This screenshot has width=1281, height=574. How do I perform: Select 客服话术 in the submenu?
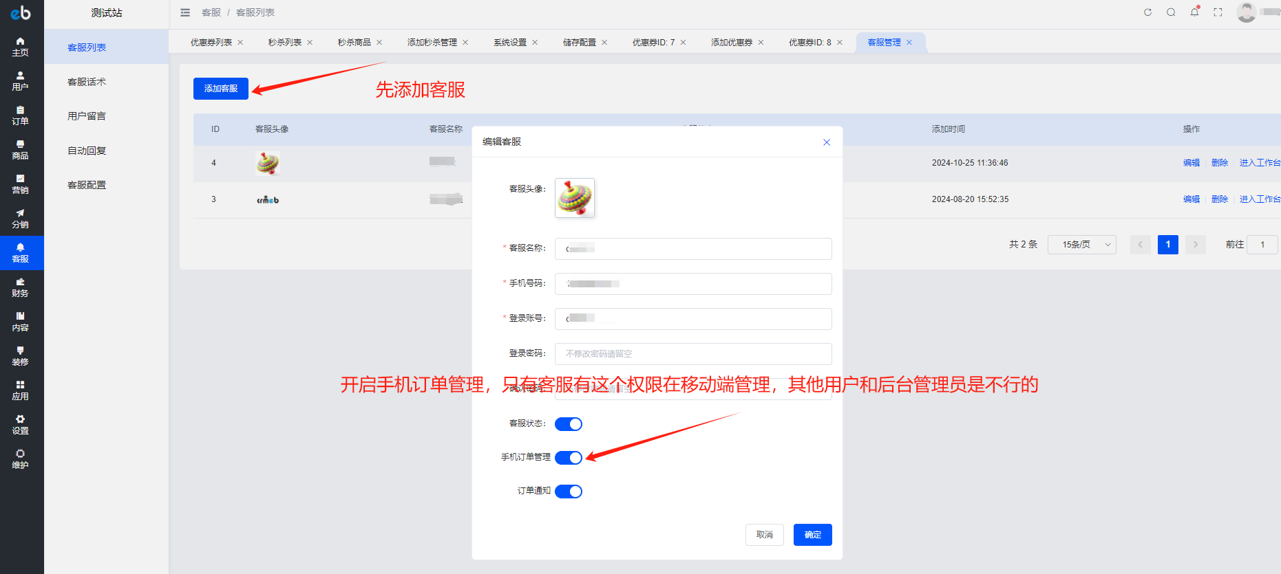point(87,82)
